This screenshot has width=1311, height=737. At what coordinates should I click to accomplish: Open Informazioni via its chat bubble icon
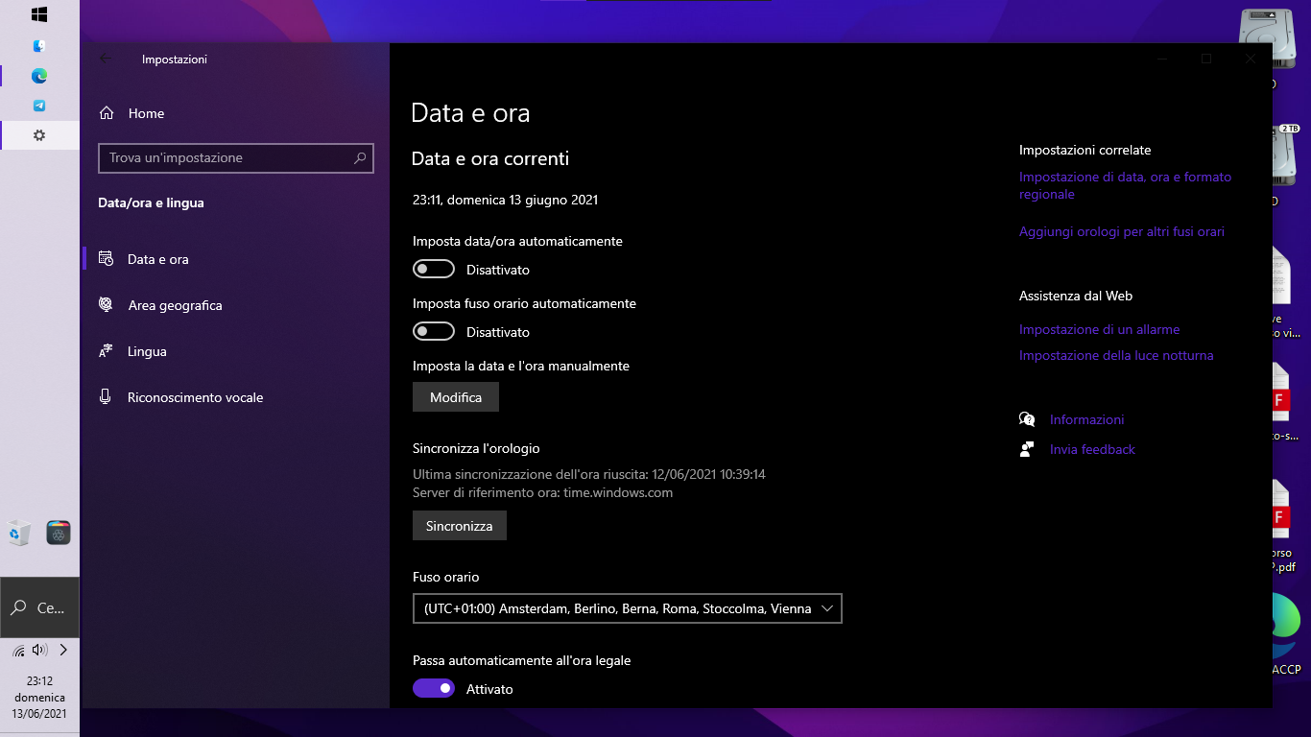1026,419
